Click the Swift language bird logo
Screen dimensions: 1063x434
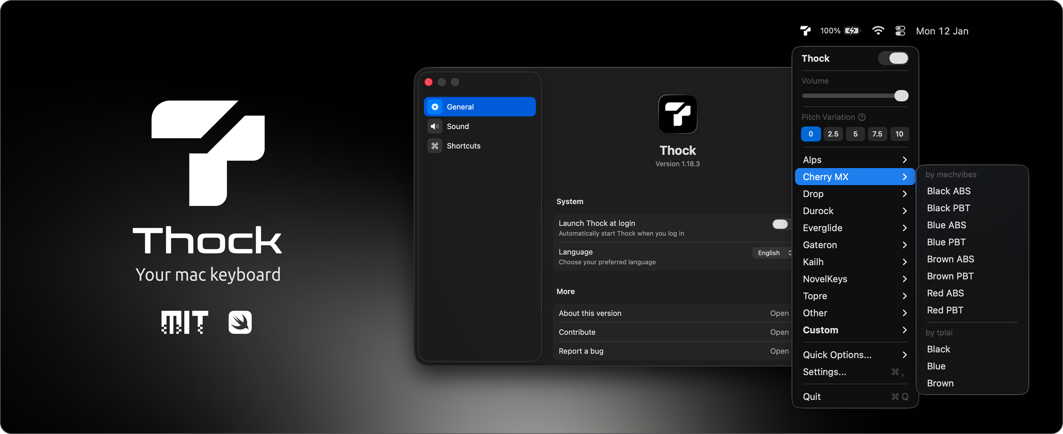[x=240, y=322]
